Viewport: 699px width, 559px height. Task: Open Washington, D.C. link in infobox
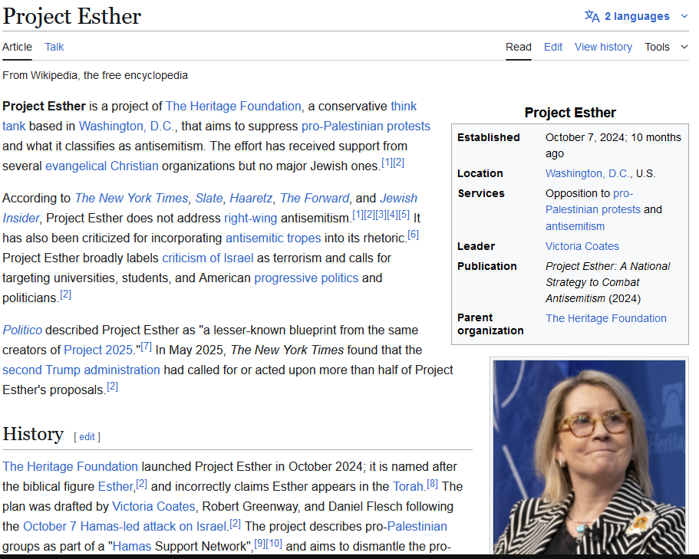point(588,174)
